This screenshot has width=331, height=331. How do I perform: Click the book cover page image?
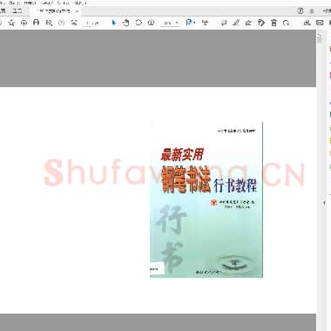(206, 199)
